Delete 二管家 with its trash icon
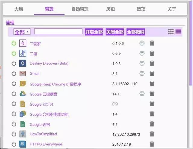Viewport: 193px width, 149px height. 152,43
